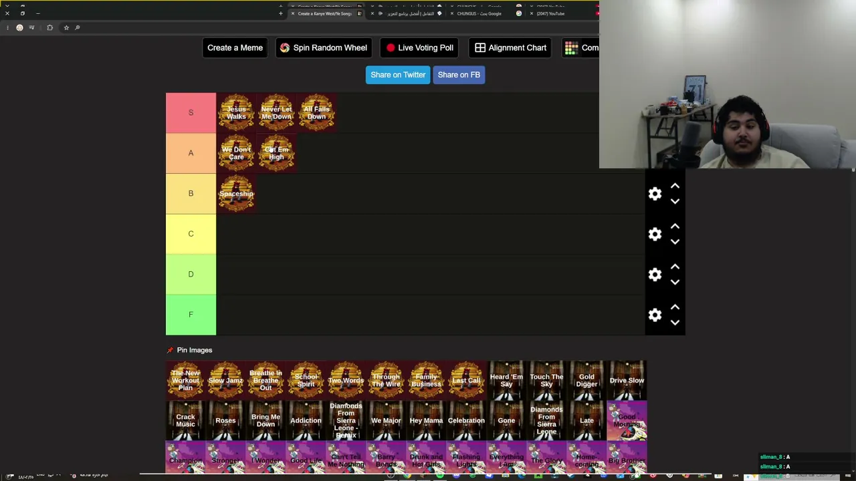The width and height of the screenshot is (856, 481).
Task: Open the browser profile avatar
Action: click(19, 27)
